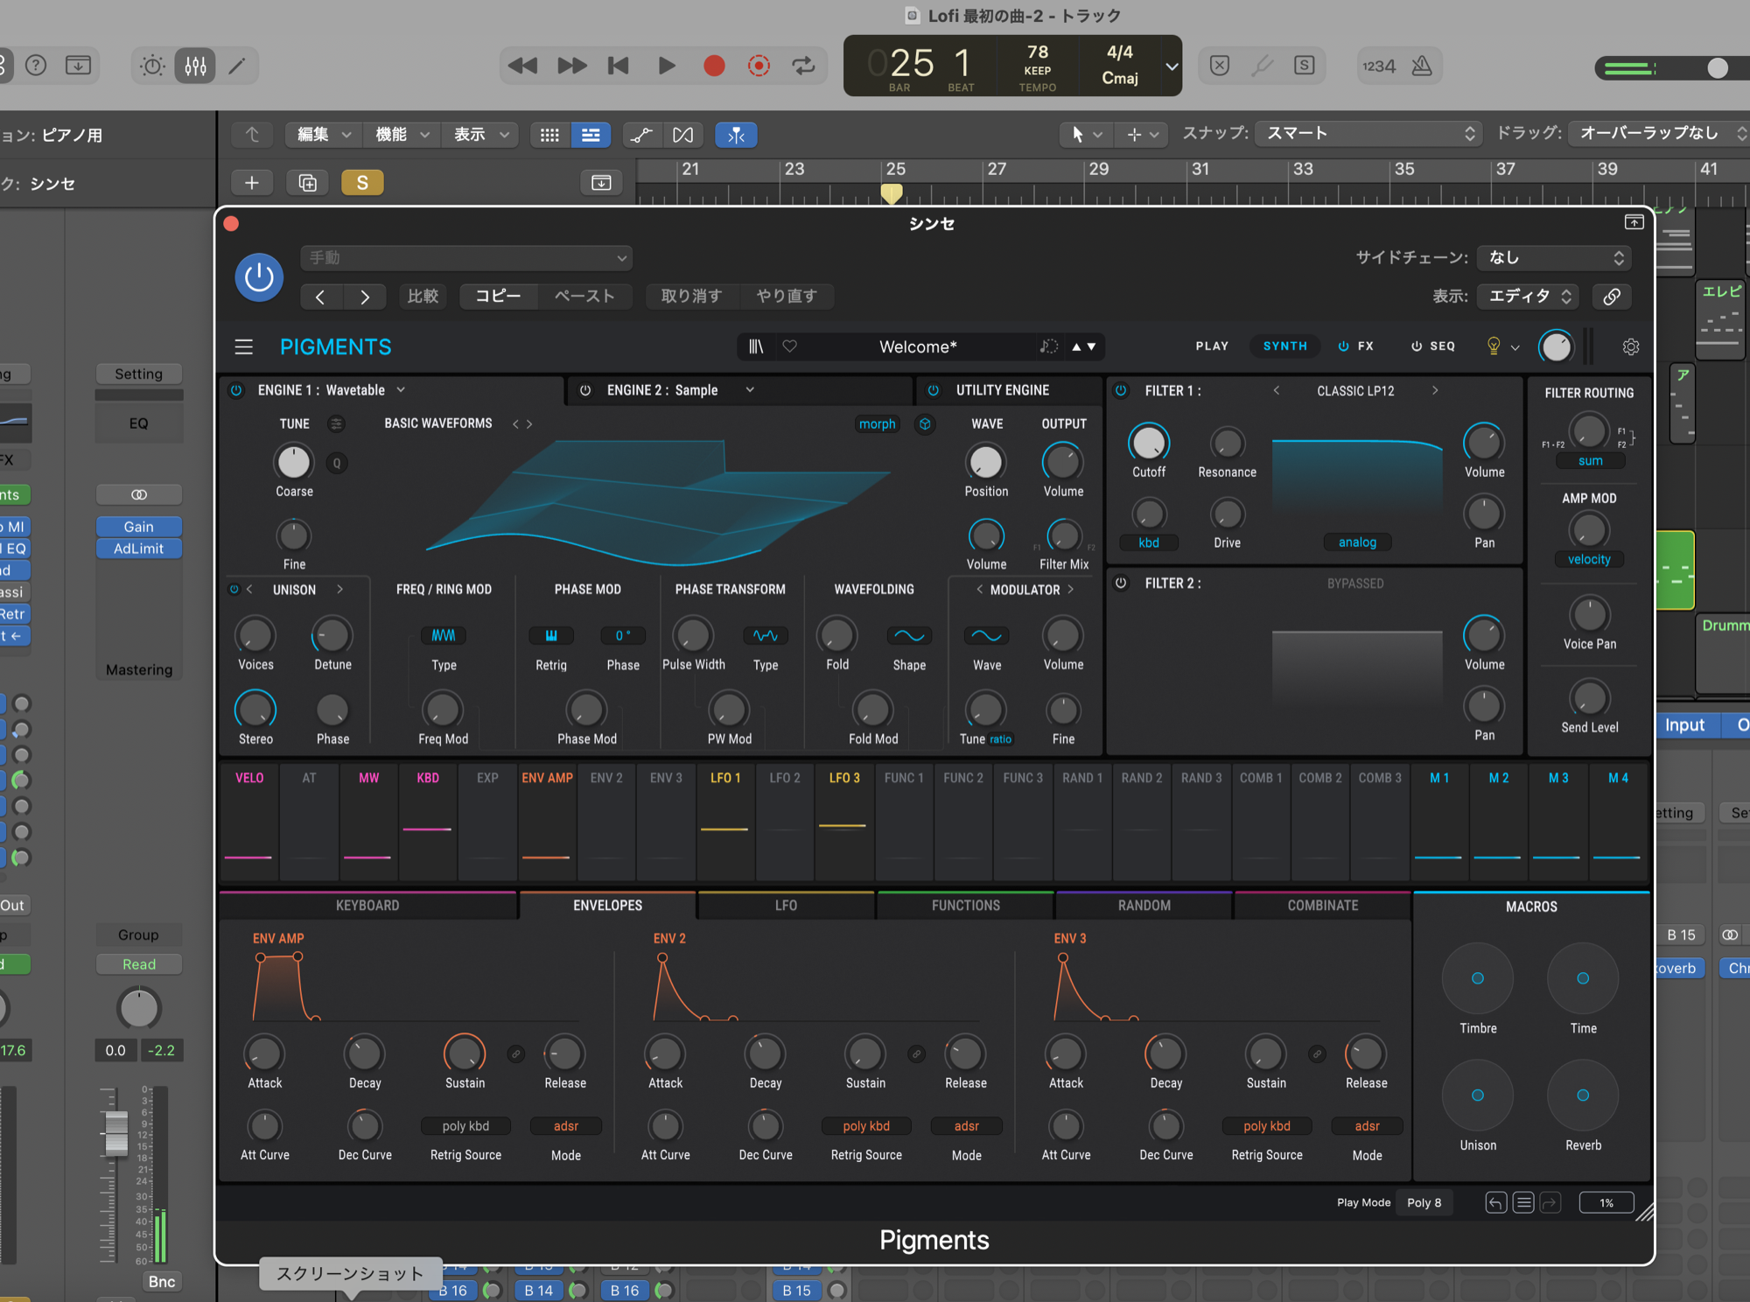Toggle Engine 2 Sample power button
1750x1302 pixels.
[585, 390]
